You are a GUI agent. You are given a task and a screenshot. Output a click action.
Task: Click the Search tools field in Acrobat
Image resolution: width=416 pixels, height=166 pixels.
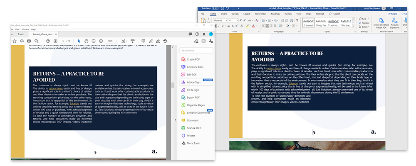point(196,50)
